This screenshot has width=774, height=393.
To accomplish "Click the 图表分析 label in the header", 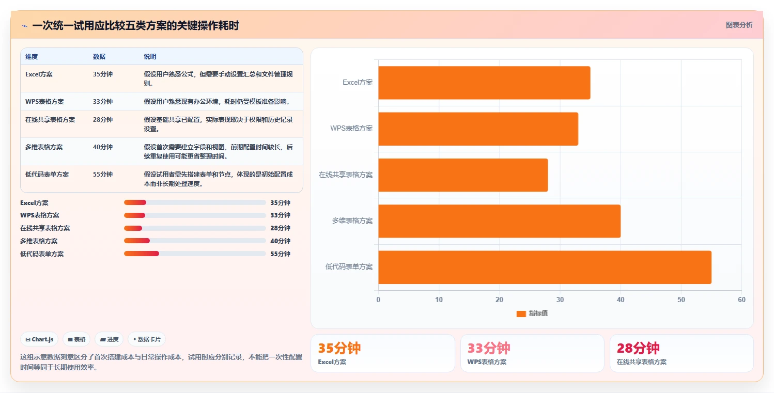I will click(x=739, y=25).
